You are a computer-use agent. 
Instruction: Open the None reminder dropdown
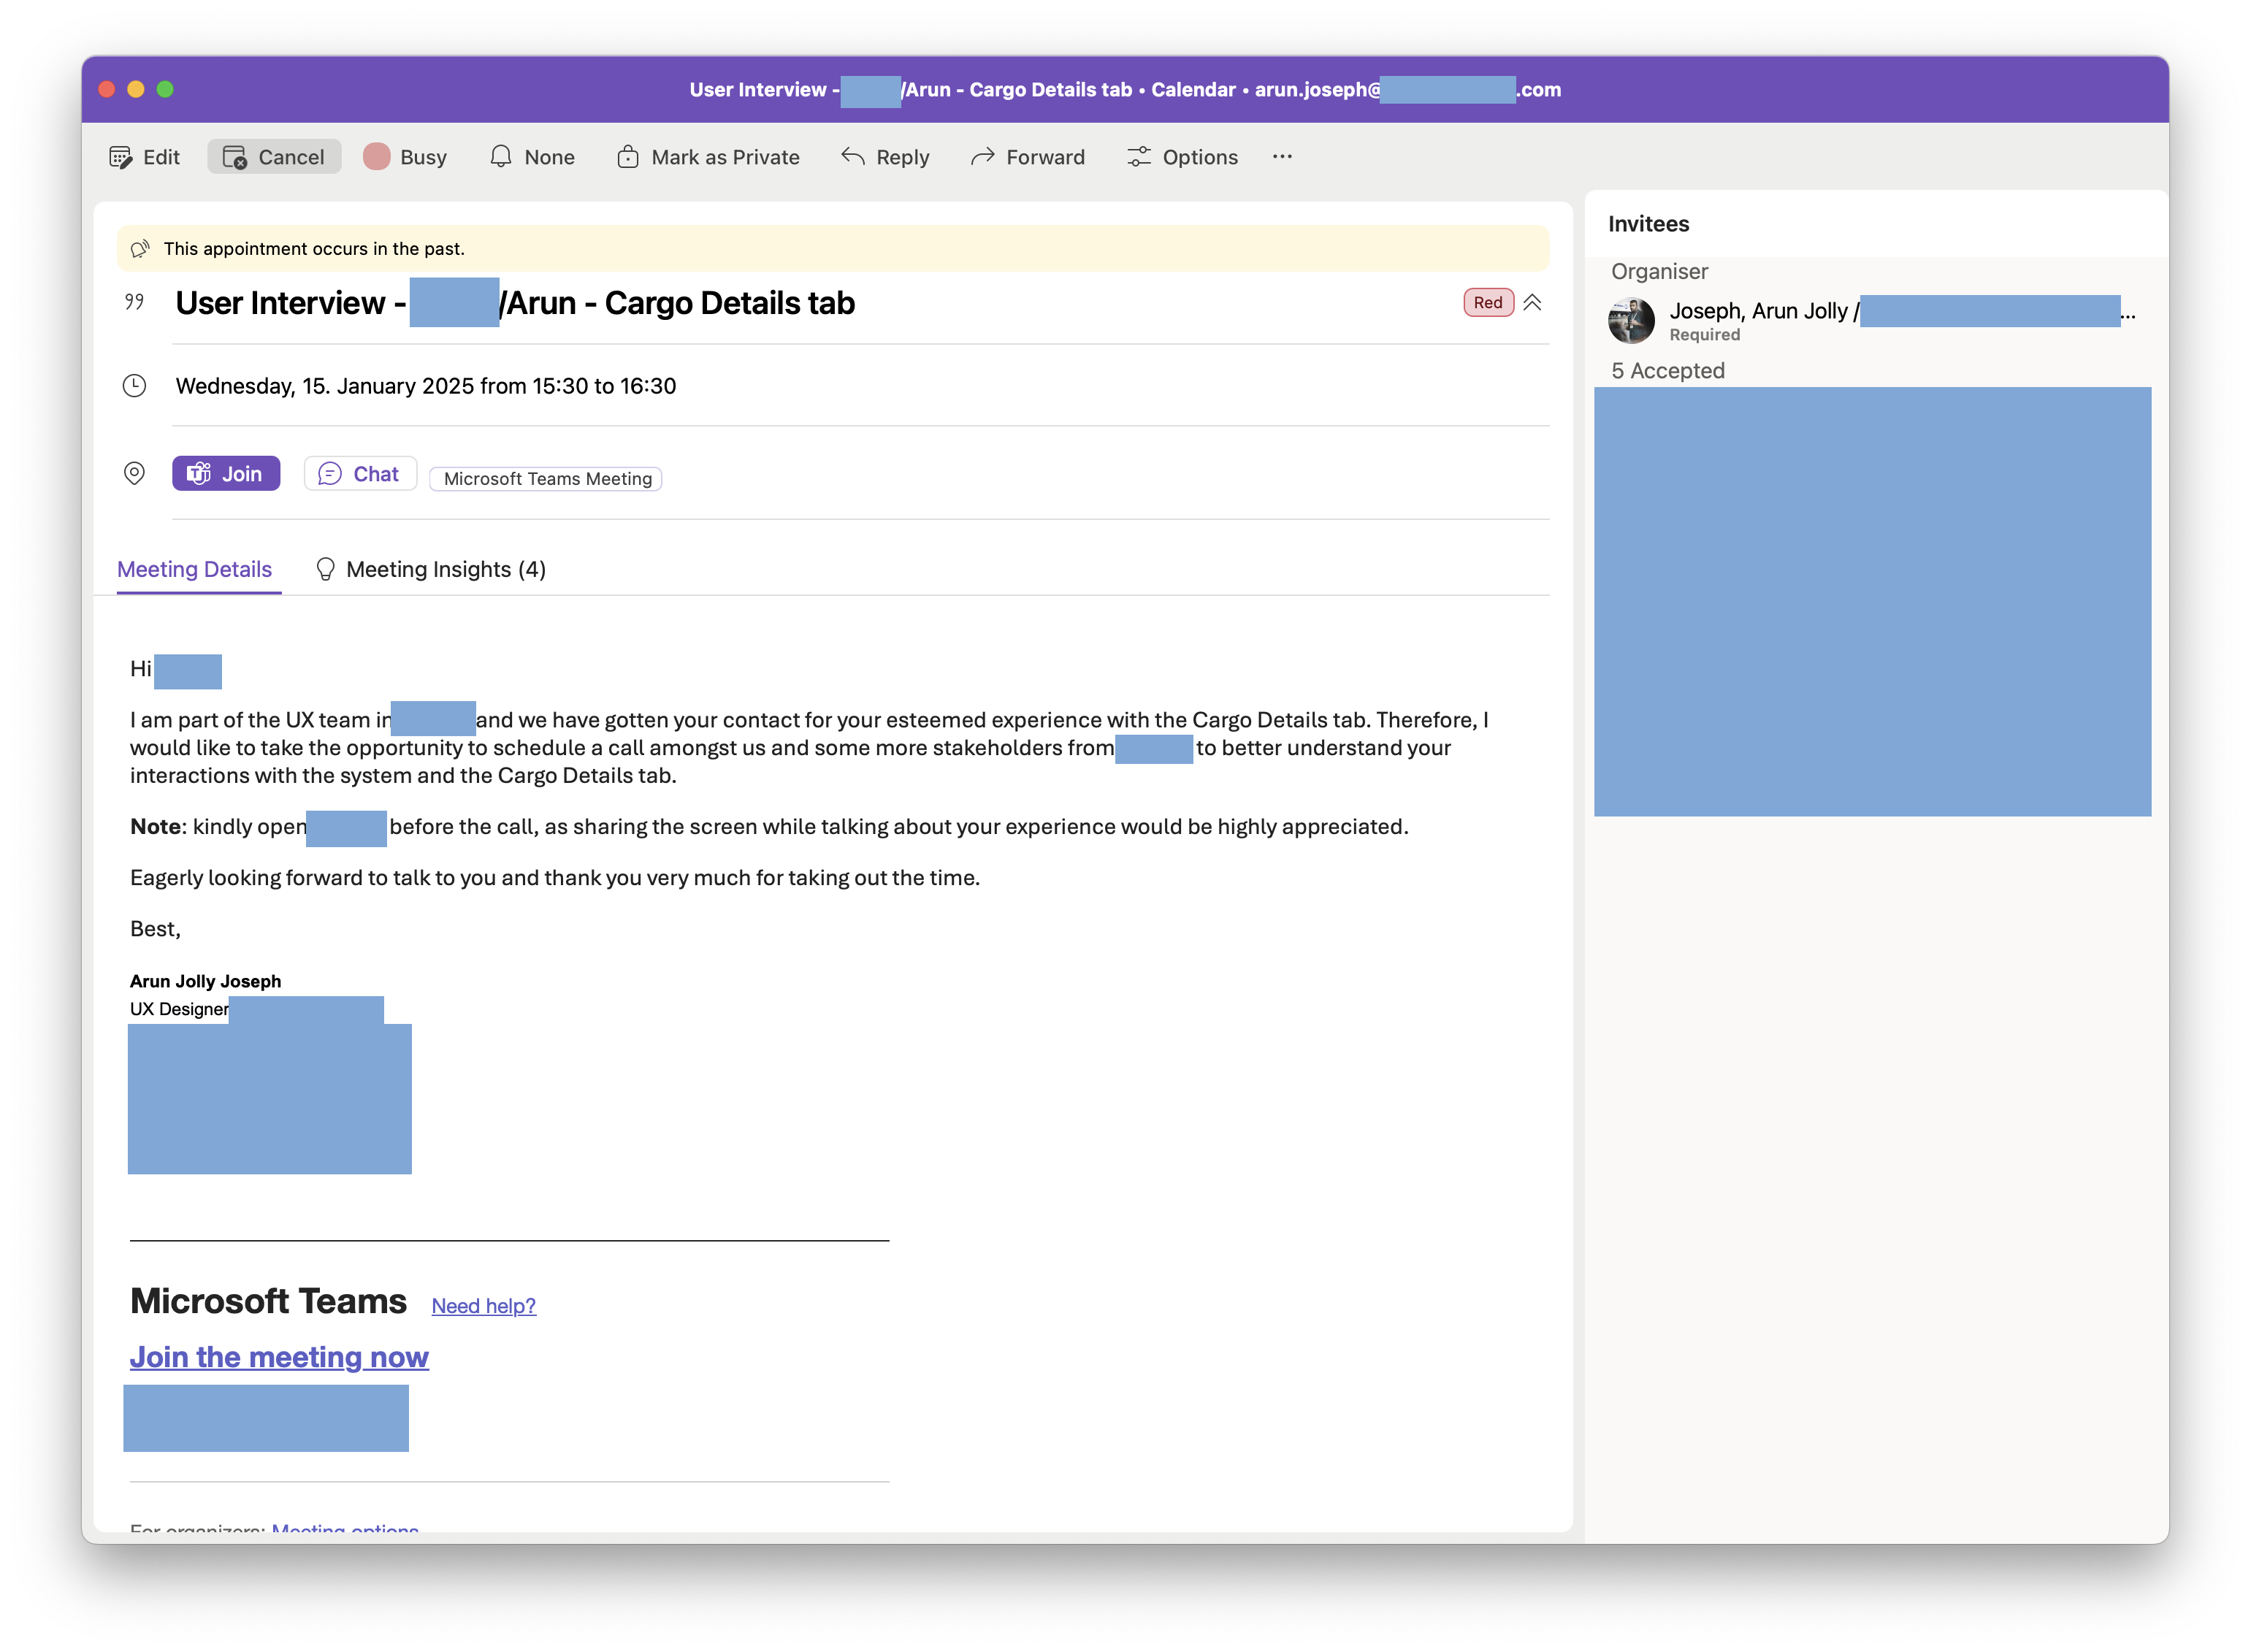pyautogui.click(x=532, y=157)
